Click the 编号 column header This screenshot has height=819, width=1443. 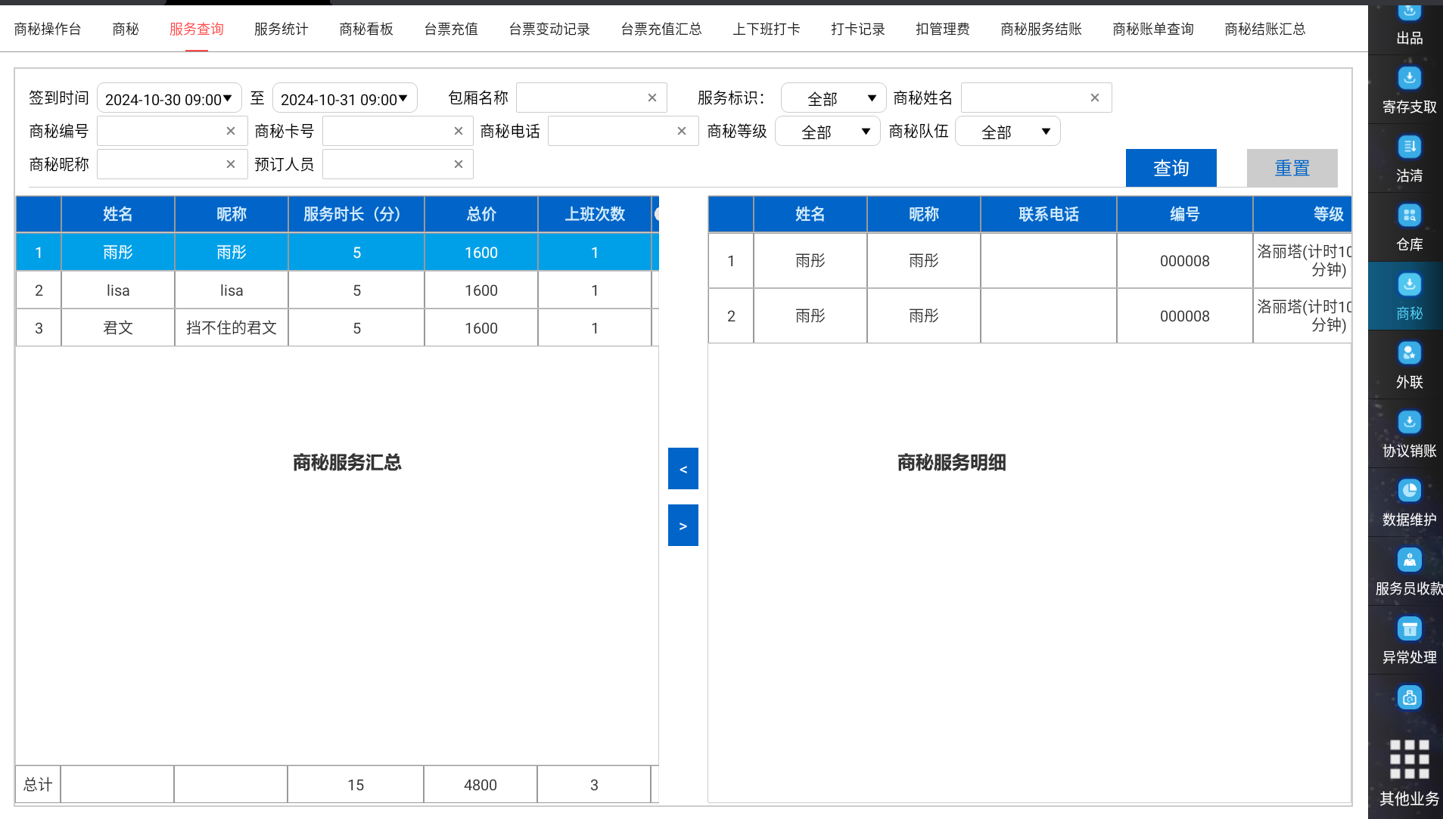click(x=1185, y=214)
